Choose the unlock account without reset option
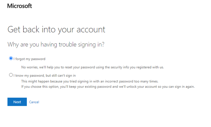 click(x=11, y=75)
